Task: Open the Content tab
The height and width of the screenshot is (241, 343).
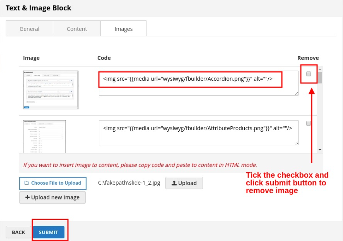Action: click(x=77, y=29)
